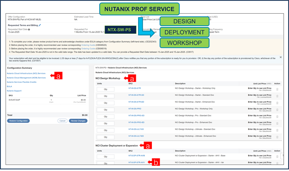Focus the Qty field for NT-W-DS-STR

[x=105, y=89]
